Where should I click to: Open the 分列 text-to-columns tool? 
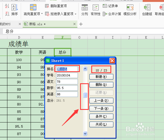point(84,10)
